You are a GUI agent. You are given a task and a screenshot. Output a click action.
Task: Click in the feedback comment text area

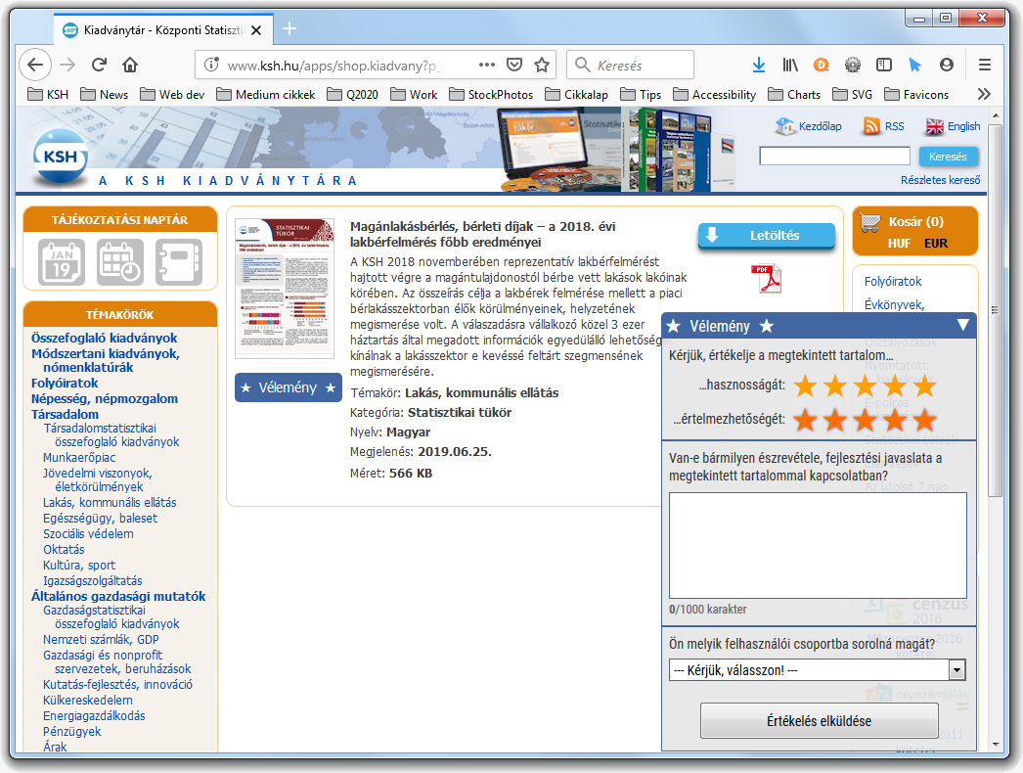818,545
